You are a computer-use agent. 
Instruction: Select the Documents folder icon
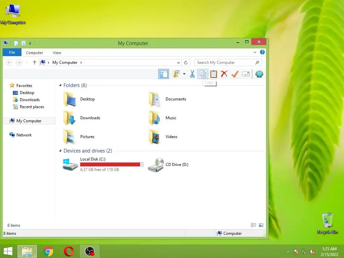point(155,99)
